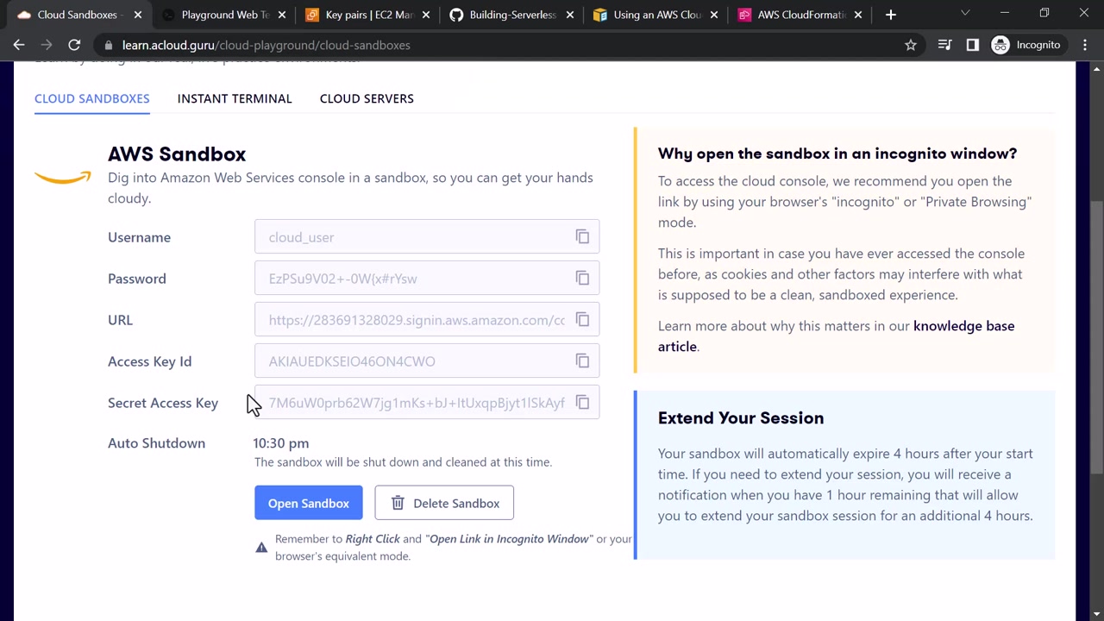Screen dimensions: 1104x621
Task: Select the Cloud Sandboxes page tab
Action: (92, 98)
